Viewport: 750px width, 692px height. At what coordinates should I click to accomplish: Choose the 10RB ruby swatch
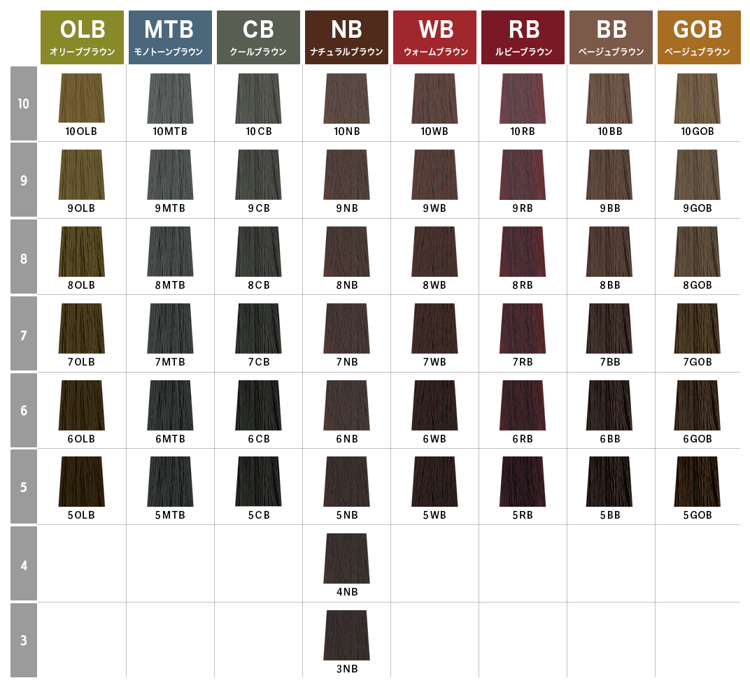[523, 98]
